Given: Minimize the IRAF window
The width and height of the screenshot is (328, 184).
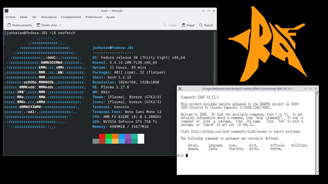Looking at the screenshot, I should click(x=305, y=89).
